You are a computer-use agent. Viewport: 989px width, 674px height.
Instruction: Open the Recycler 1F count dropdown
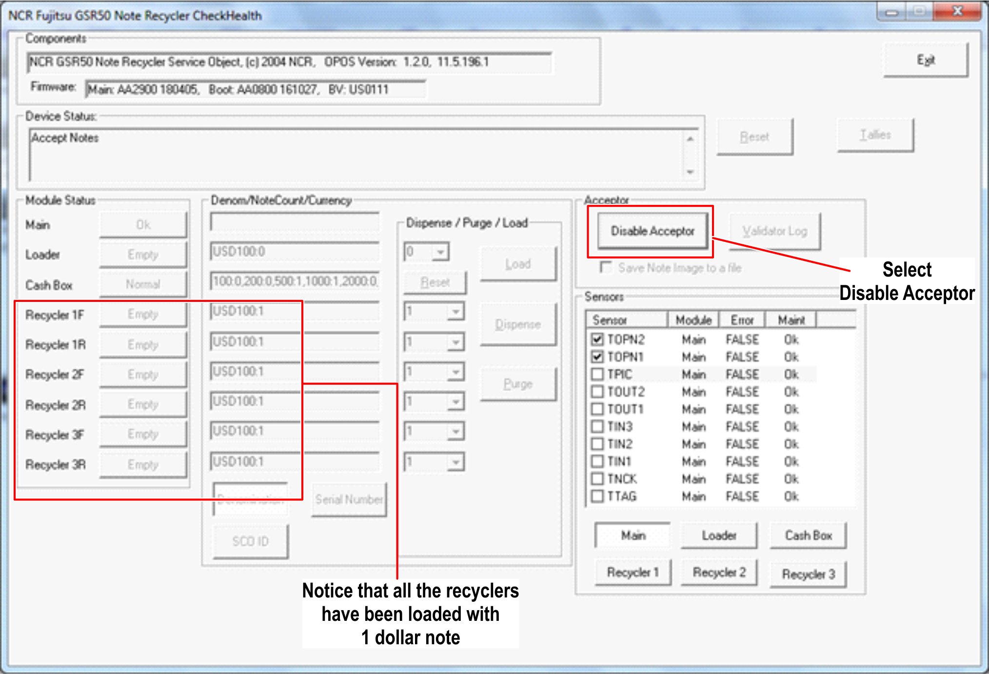(455, 312)
